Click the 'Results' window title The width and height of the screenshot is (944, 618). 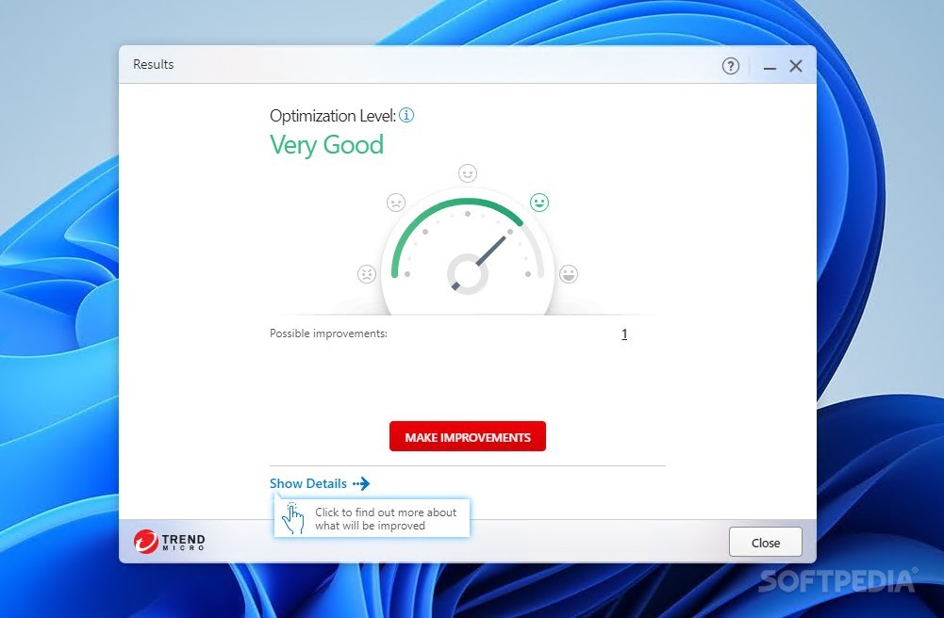coord(154,64)
